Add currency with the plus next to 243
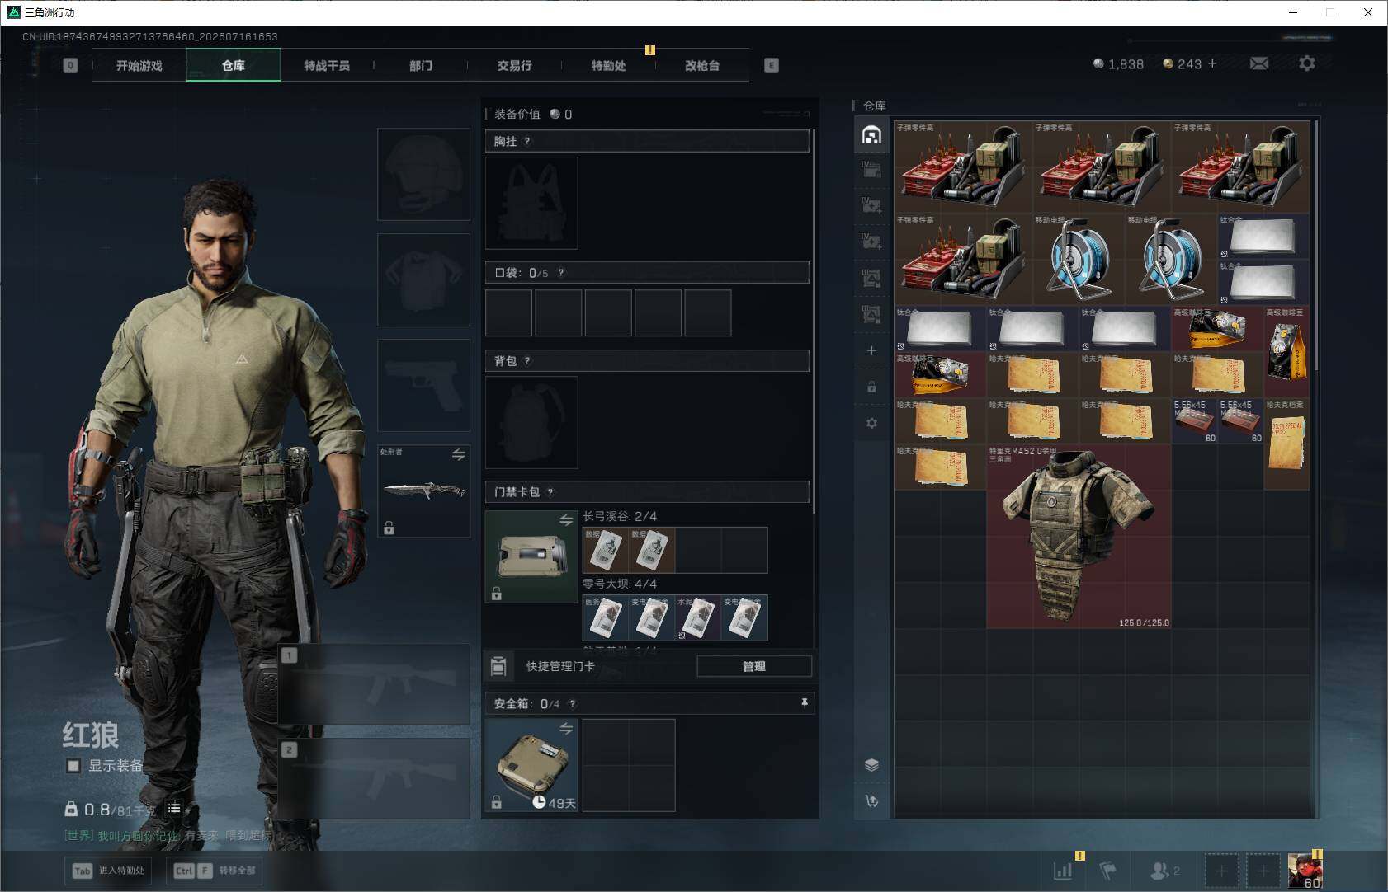Image resolution: width=1388 pixels, height=892 pixels. pos(1212,63)
